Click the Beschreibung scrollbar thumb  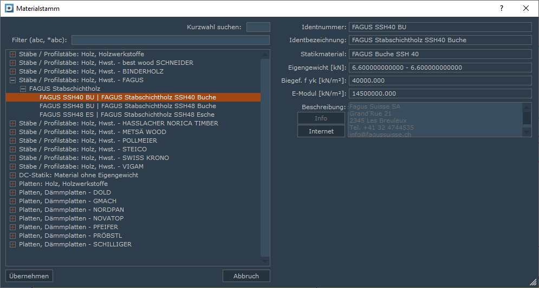[527, 118]
